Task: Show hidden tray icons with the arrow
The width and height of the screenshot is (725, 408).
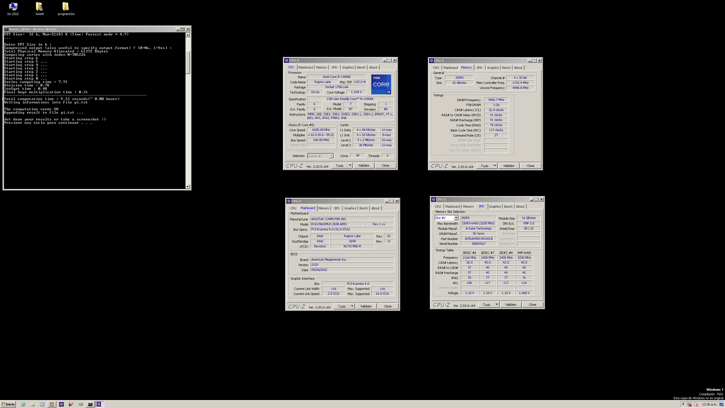Action: click(x=683, y=404)
